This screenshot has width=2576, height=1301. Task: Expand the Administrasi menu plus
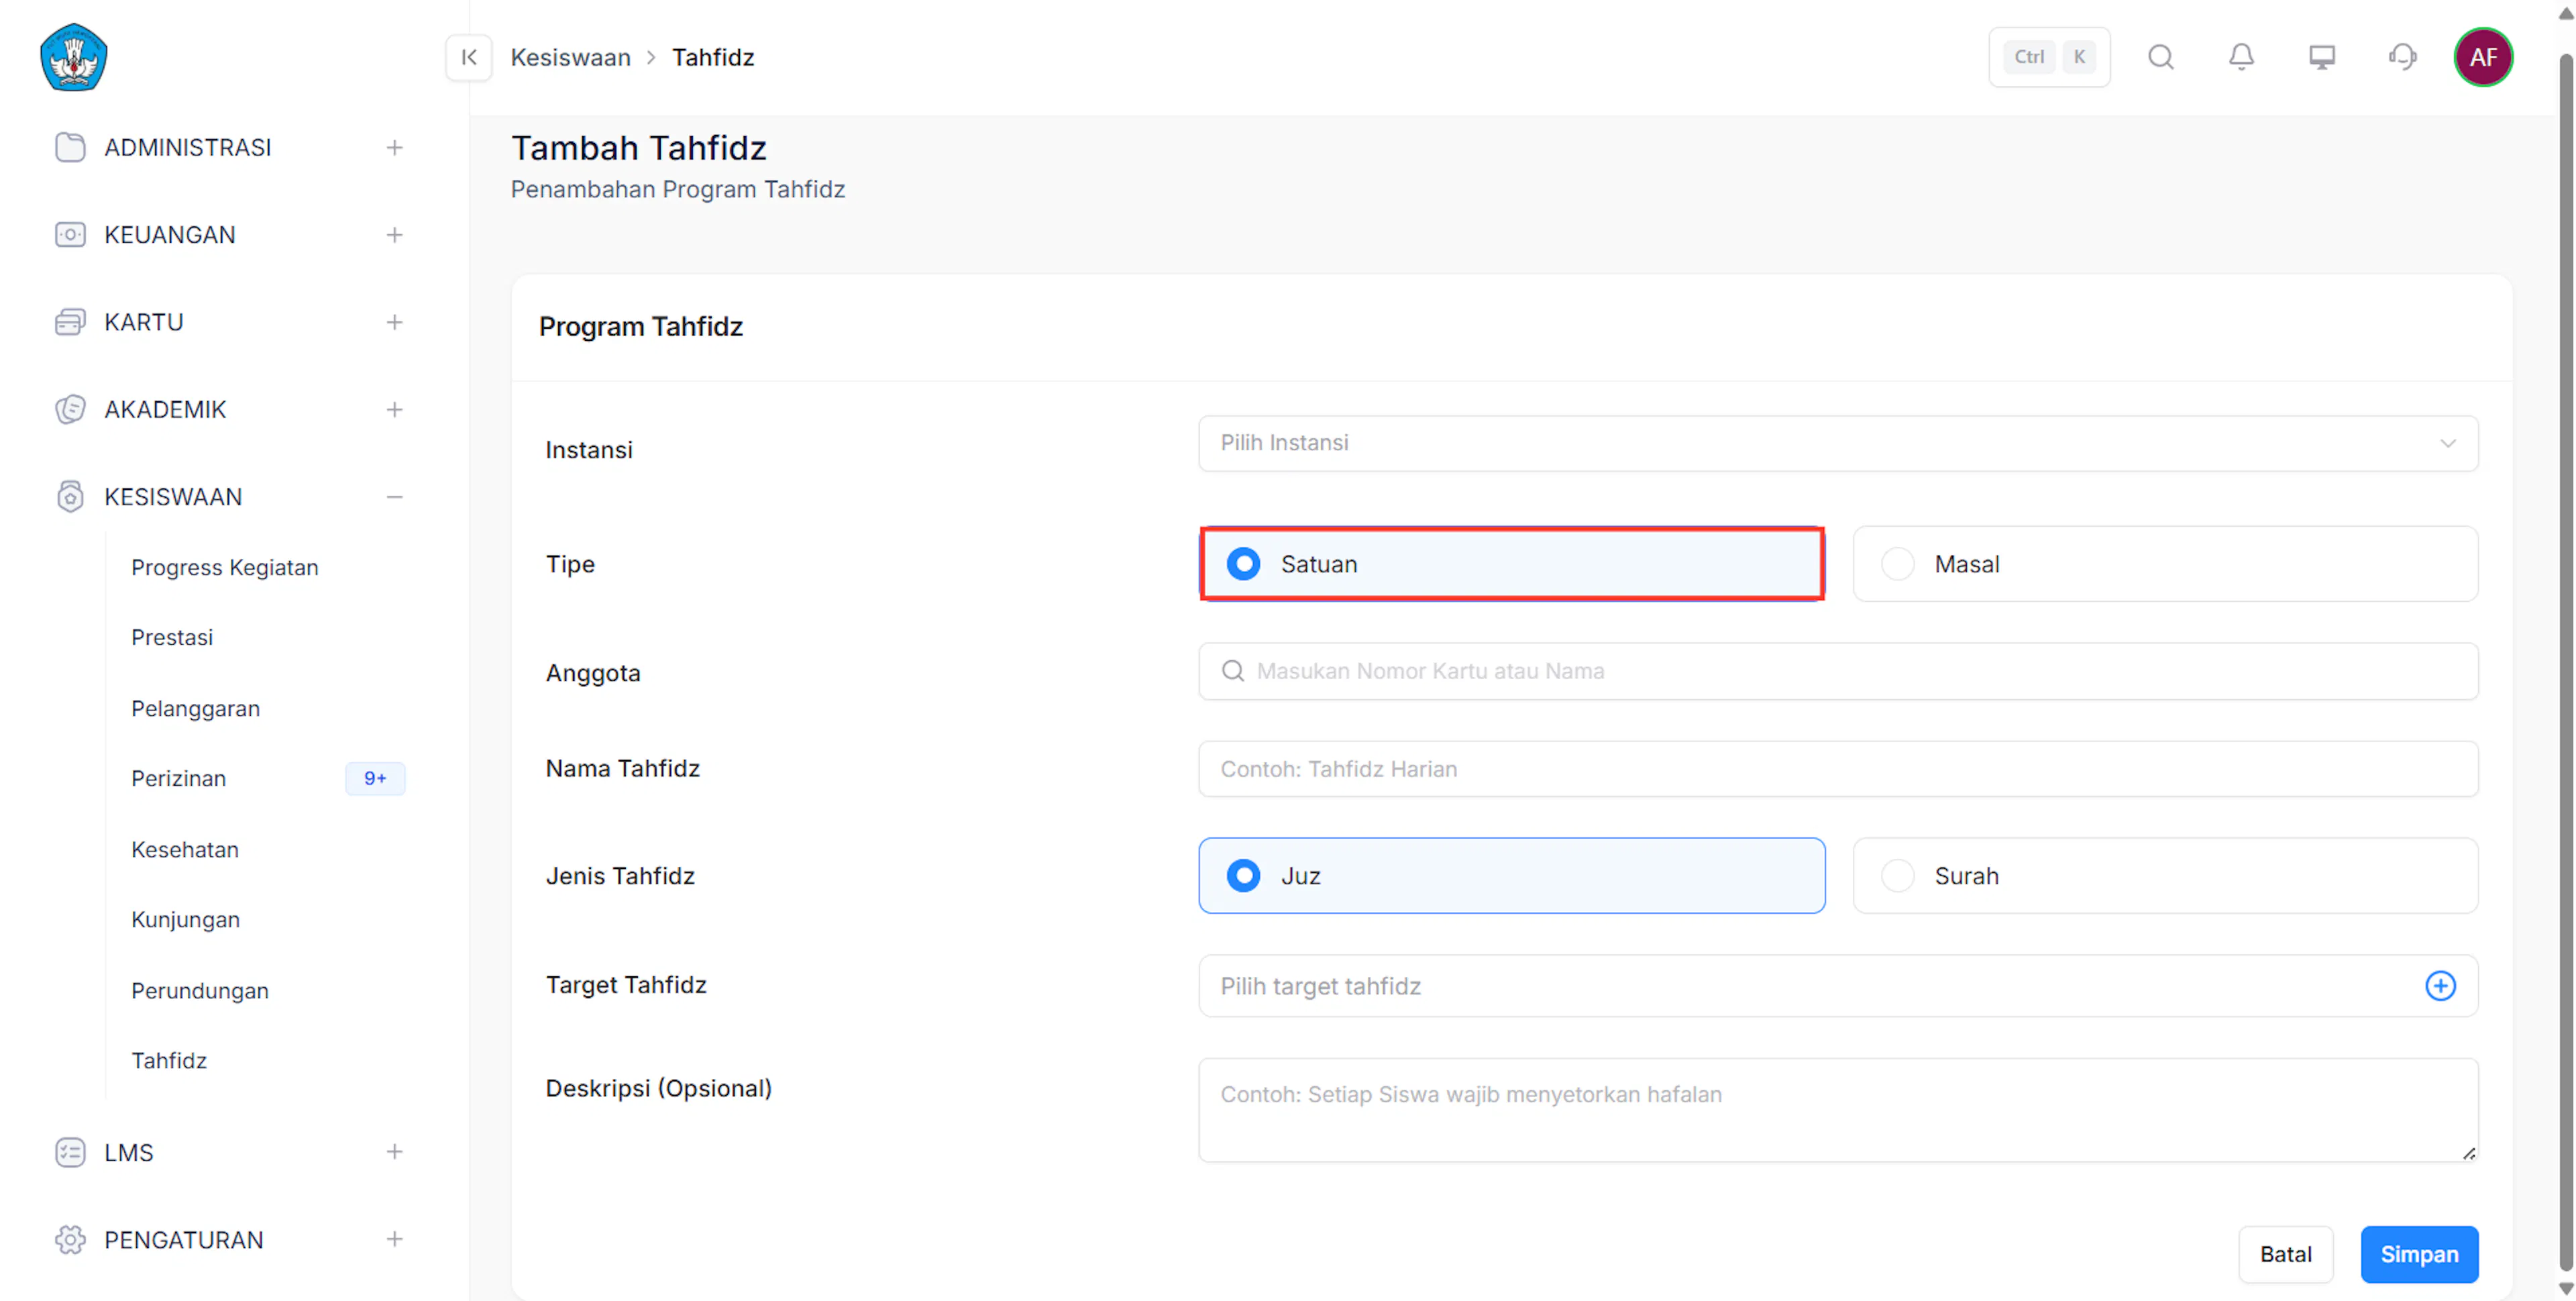tap(395, 147)
